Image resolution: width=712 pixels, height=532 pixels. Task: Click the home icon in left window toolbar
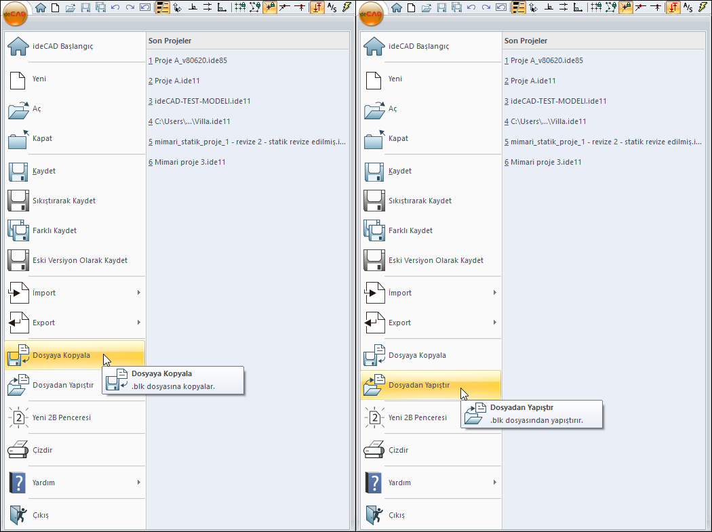click(x=41, y=7)
